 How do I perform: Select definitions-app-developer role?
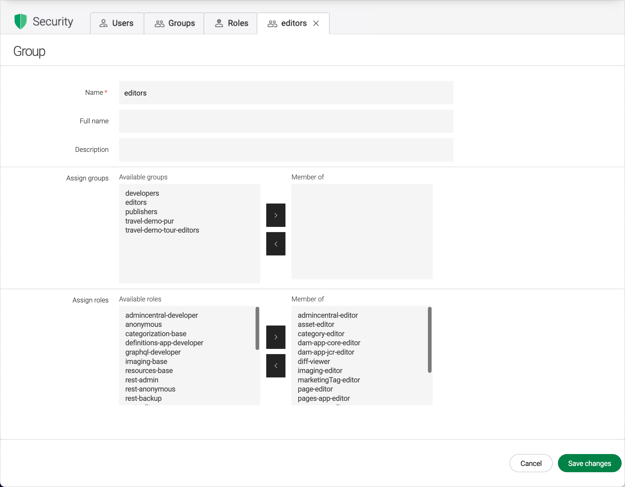164,343
